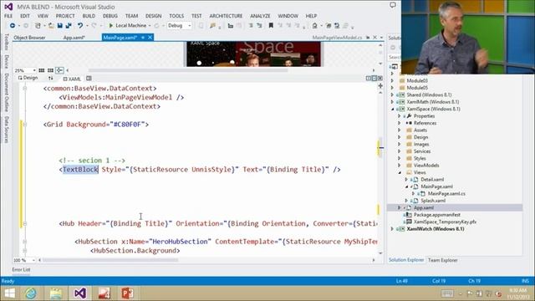Image resolution: width=535 pixels, height=301 pixels.
Task: Expand the Shared (Windows 8.1) project
Action: pyautogui.click(x=392, y=94)
